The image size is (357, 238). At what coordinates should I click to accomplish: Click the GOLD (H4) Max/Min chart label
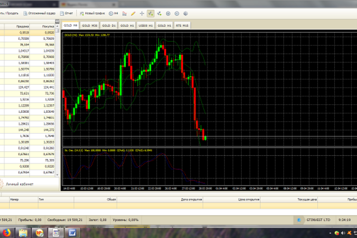87,35
